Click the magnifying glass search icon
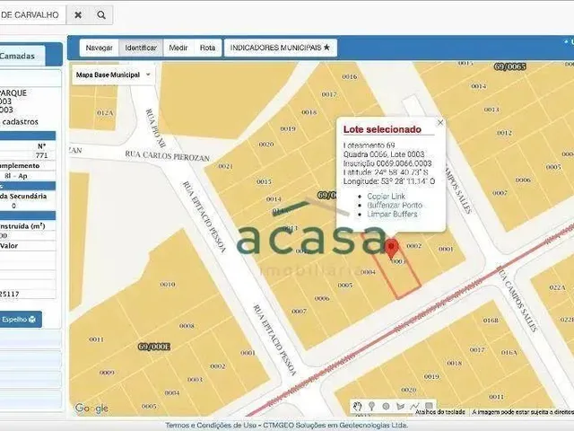Viewport: 574px width, 431px height. click(x=101, y=15)
